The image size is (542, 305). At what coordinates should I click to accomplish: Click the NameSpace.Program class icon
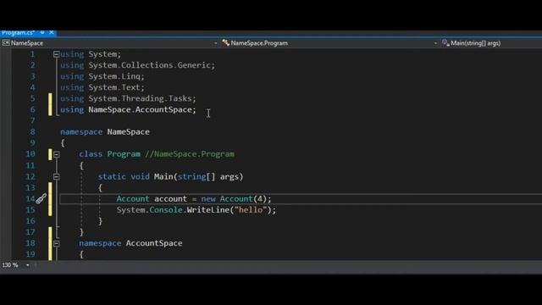click(x=226, y=43)
